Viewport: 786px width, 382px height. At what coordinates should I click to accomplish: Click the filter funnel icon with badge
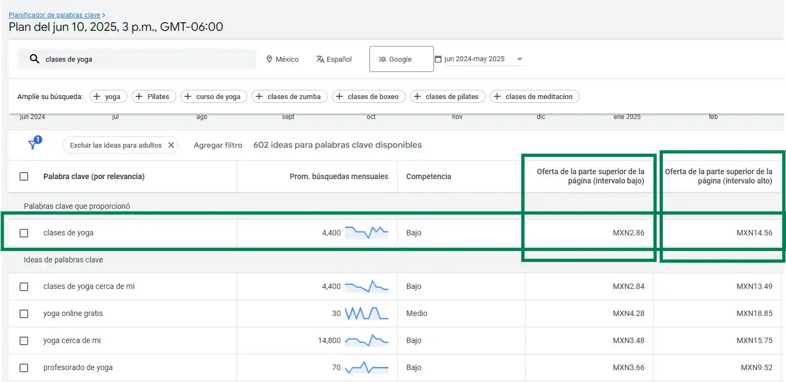34,144
